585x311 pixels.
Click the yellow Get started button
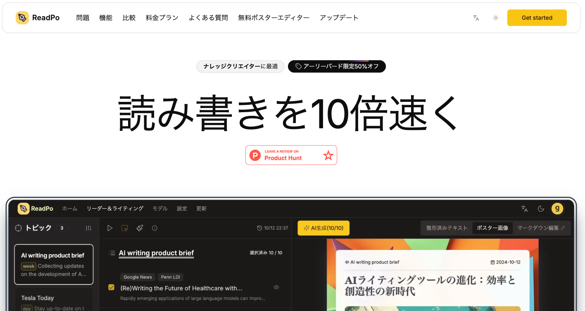pos(537,18)
